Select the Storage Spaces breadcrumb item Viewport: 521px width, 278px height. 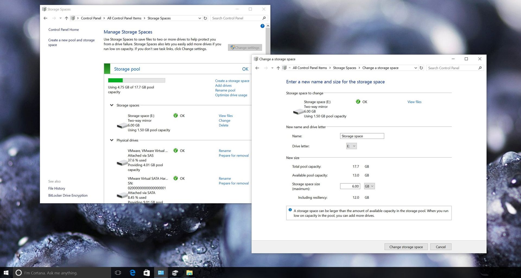(344, 68)
